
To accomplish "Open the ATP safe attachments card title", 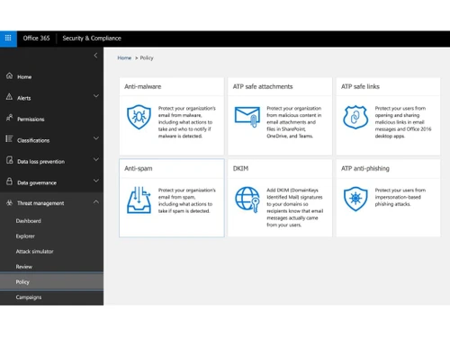I will (x=263, y=86).
